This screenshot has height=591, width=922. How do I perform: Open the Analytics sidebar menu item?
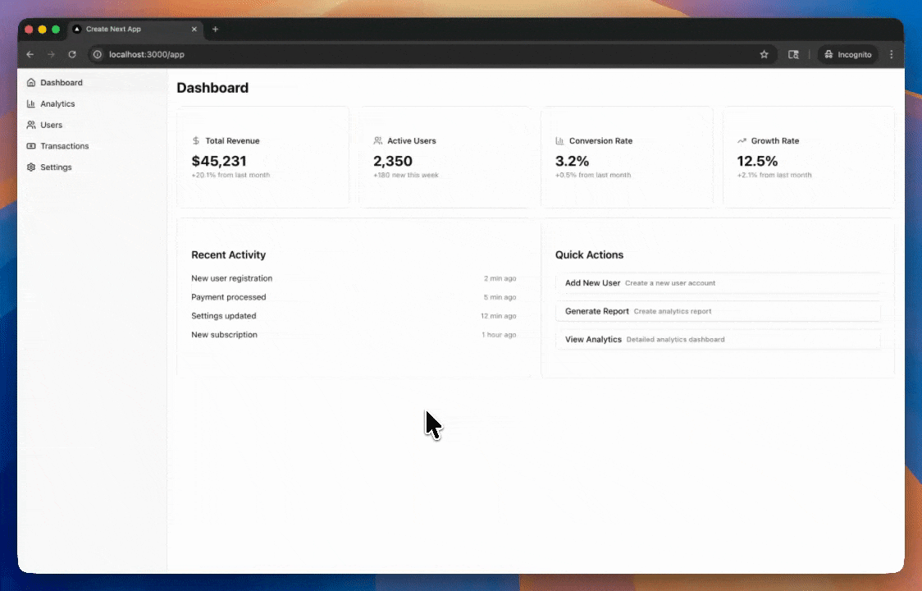tap(57, 104)
